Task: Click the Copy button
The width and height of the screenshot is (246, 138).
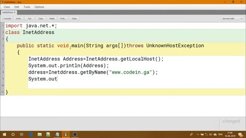Action: pyautogui.click(x=41, y=18)
